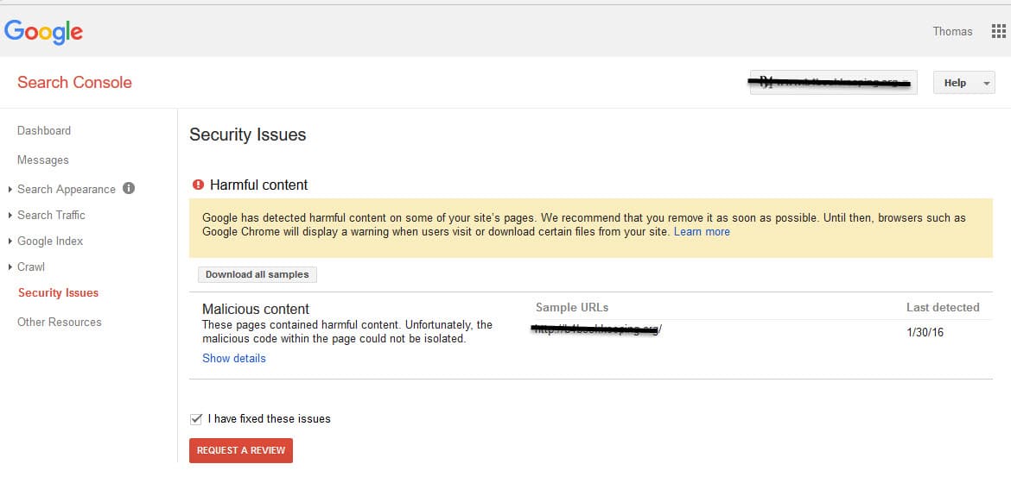Open the Dashboard menu item
The height and width of the screenshot is (483, 1011).
44,131
